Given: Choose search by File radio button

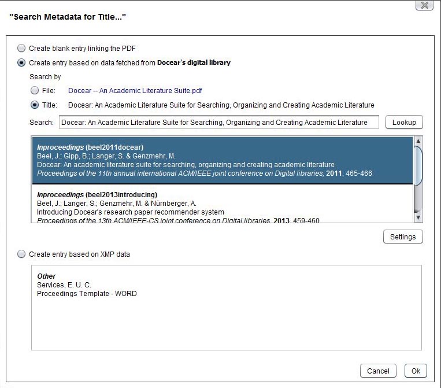Looking at the screenshot, I should click(x=35, y=90).
